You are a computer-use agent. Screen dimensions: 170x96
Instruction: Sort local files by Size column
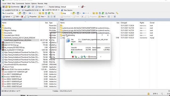46,23
